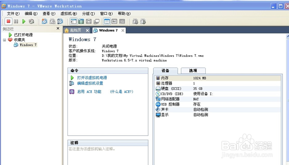
Task: Open the 虚拟机(M) menu
Action: (69, 14)
